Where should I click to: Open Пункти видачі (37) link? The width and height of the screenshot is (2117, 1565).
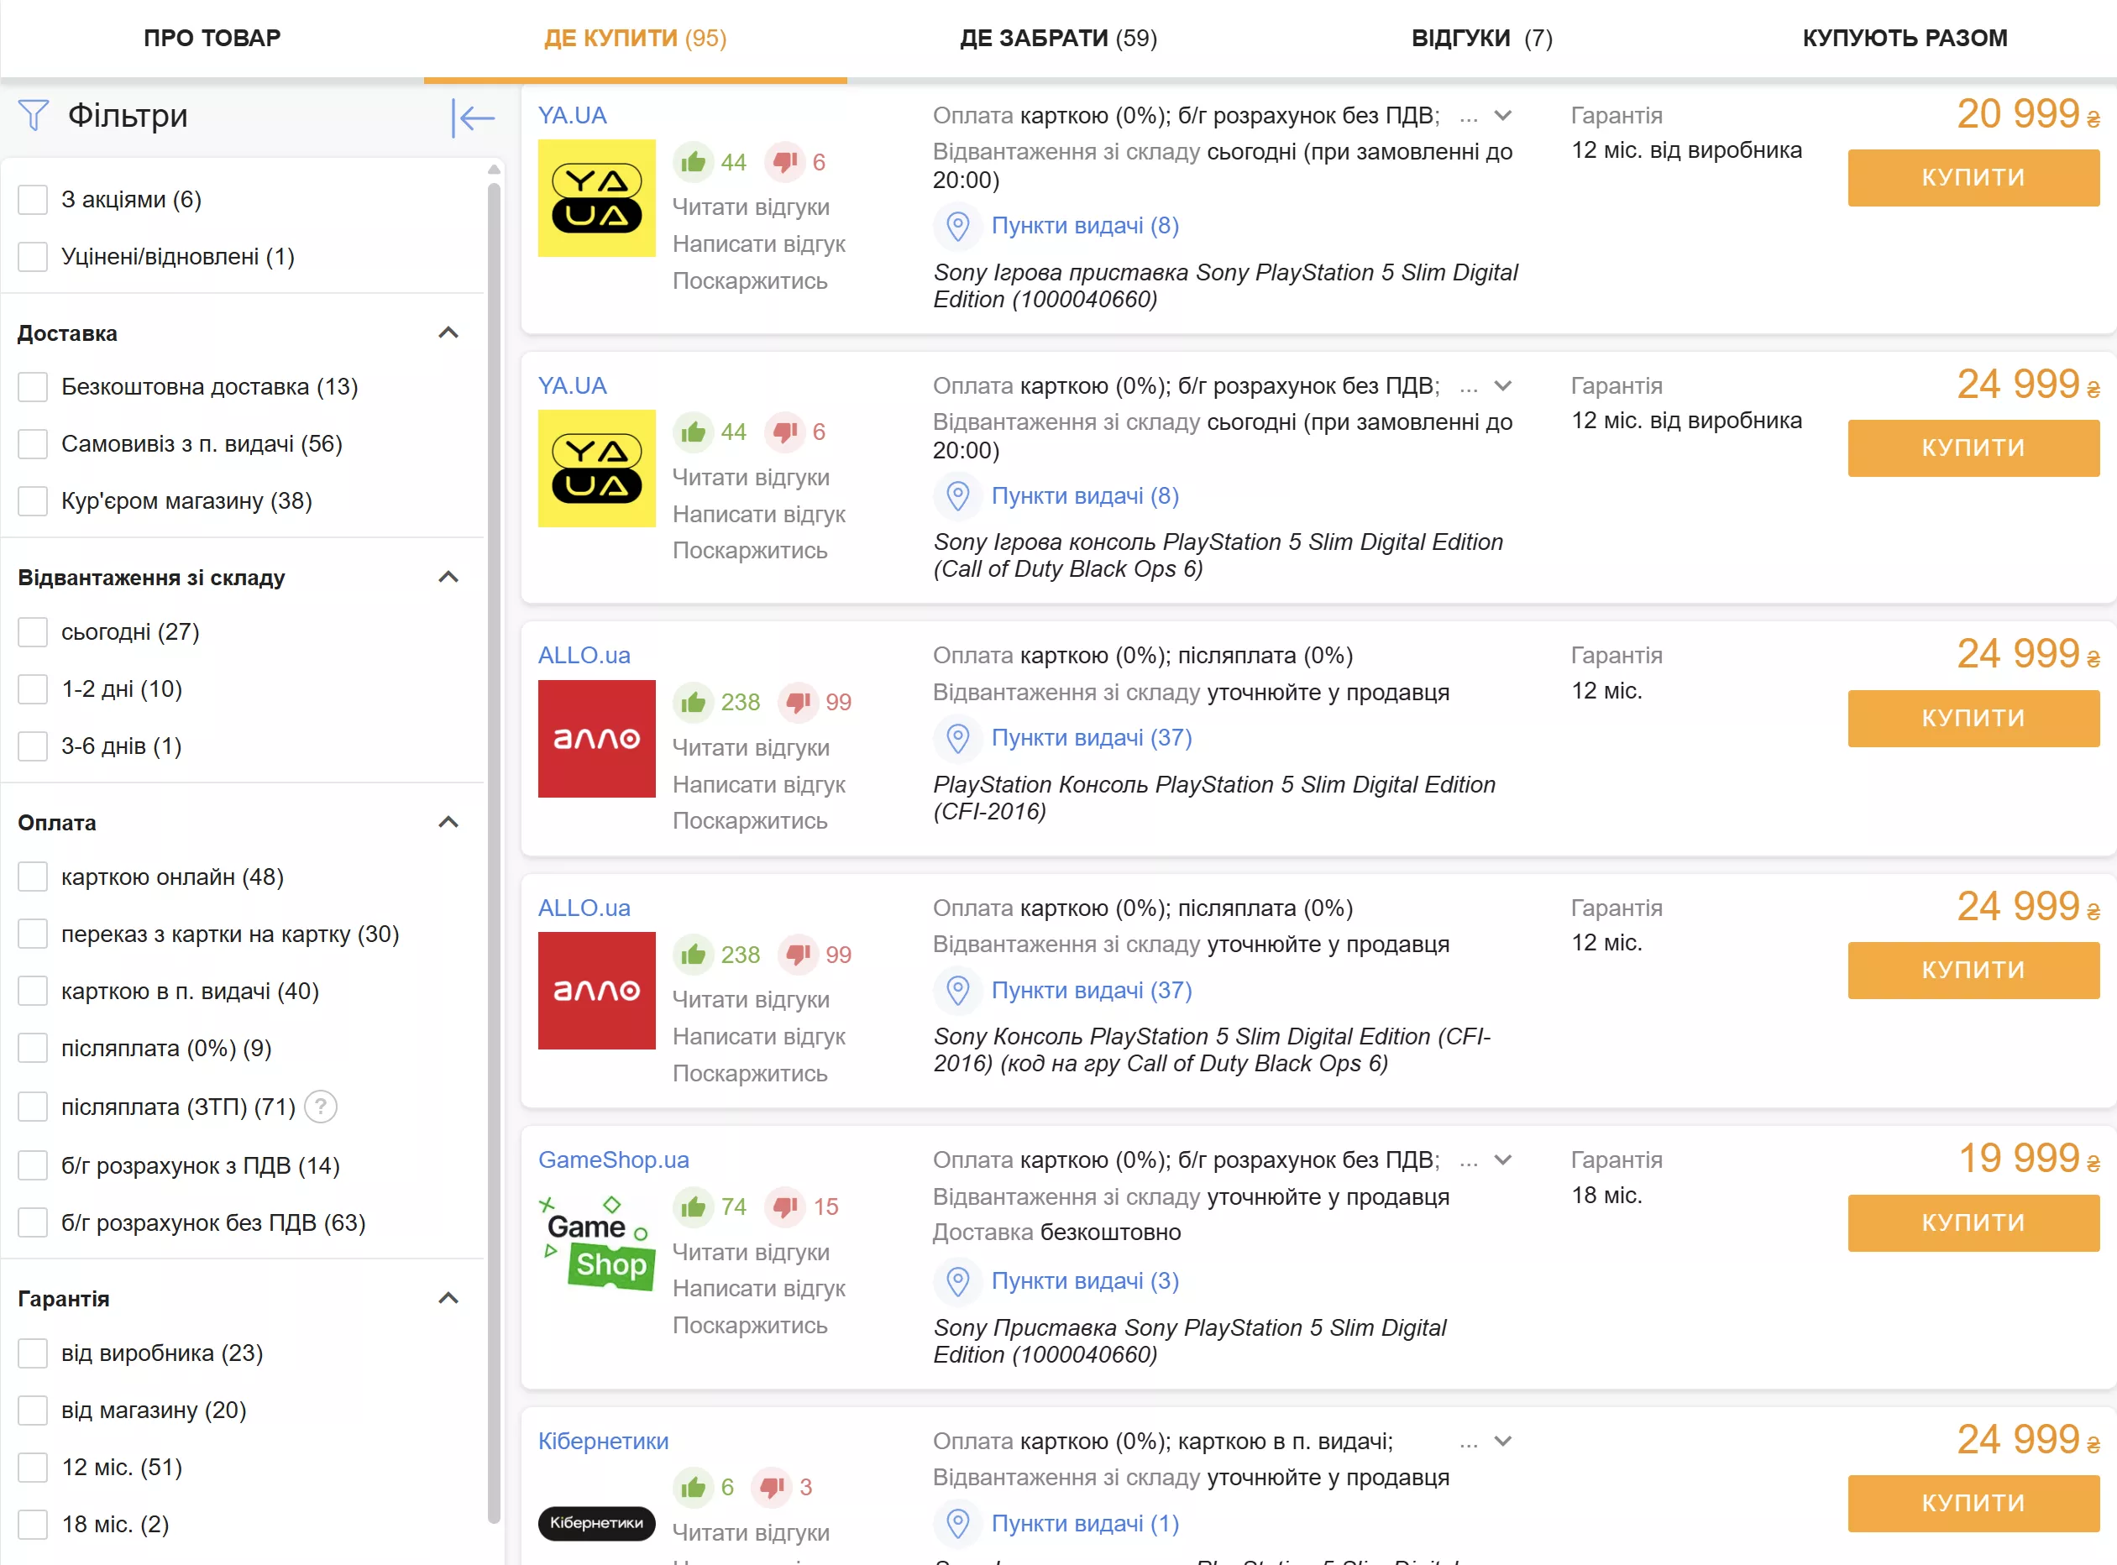pos(1091,738)
